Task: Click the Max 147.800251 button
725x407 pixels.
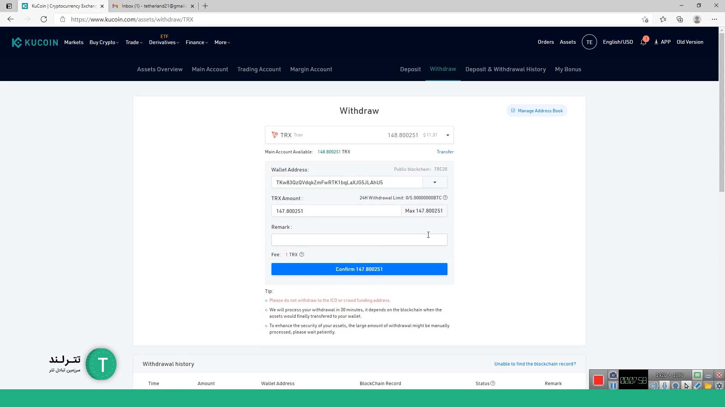Action: point(424,211)
